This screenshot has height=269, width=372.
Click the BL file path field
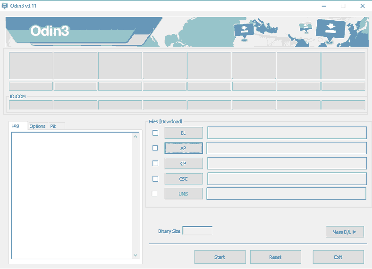(287, 133)
